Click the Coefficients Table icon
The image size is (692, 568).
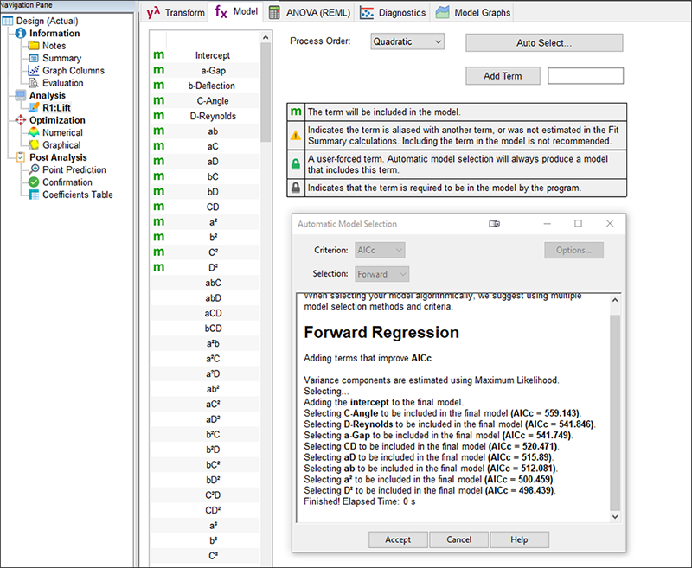click(34, 195)
